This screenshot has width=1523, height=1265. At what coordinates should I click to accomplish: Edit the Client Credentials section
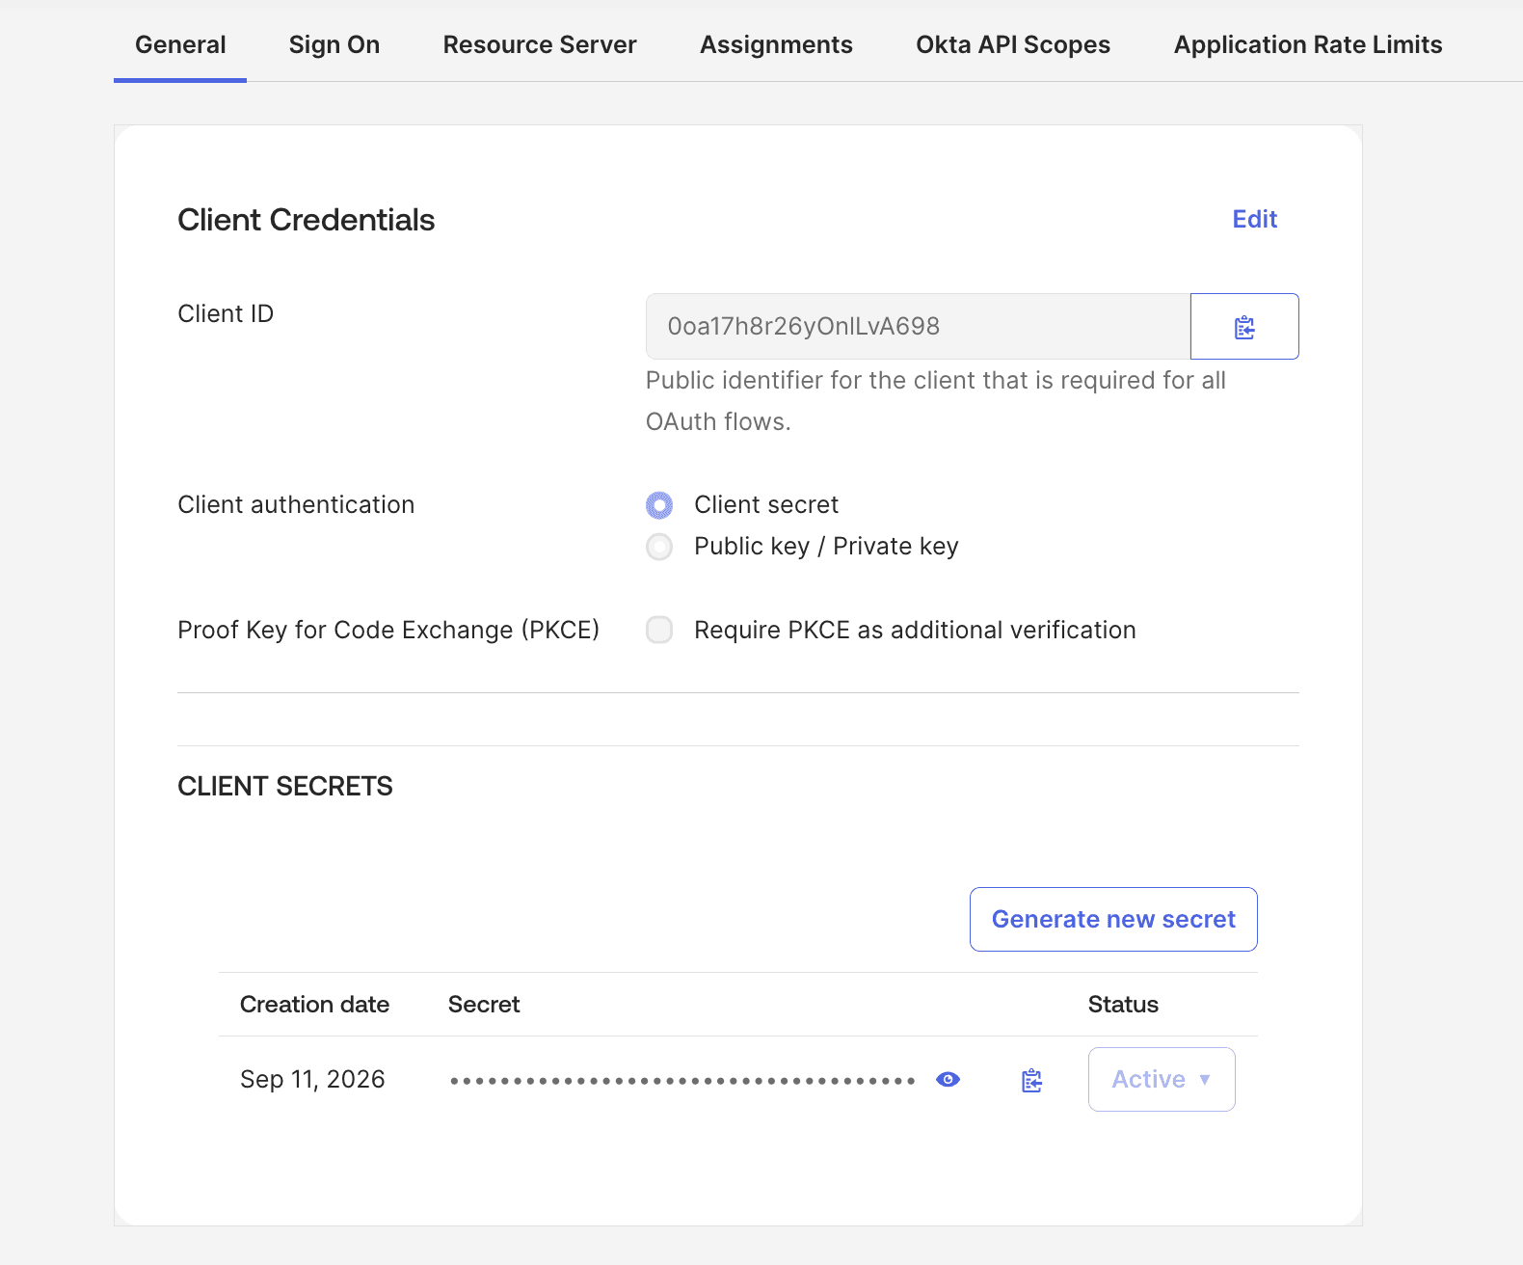[1255, 219]
